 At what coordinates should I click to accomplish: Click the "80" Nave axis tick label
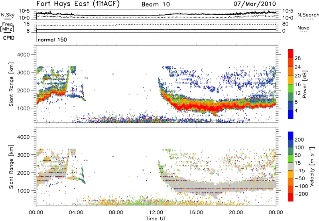[286, 24]
